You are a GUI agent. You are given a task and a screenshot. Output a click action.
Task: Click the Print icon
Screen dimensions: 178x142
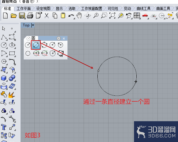click(30, 16)
